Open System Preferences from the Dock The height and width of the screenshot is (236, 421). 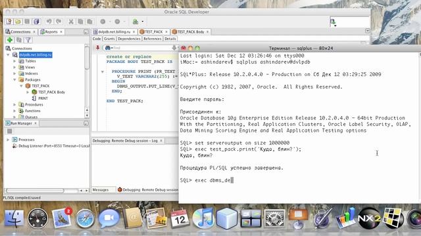[274, 218]
